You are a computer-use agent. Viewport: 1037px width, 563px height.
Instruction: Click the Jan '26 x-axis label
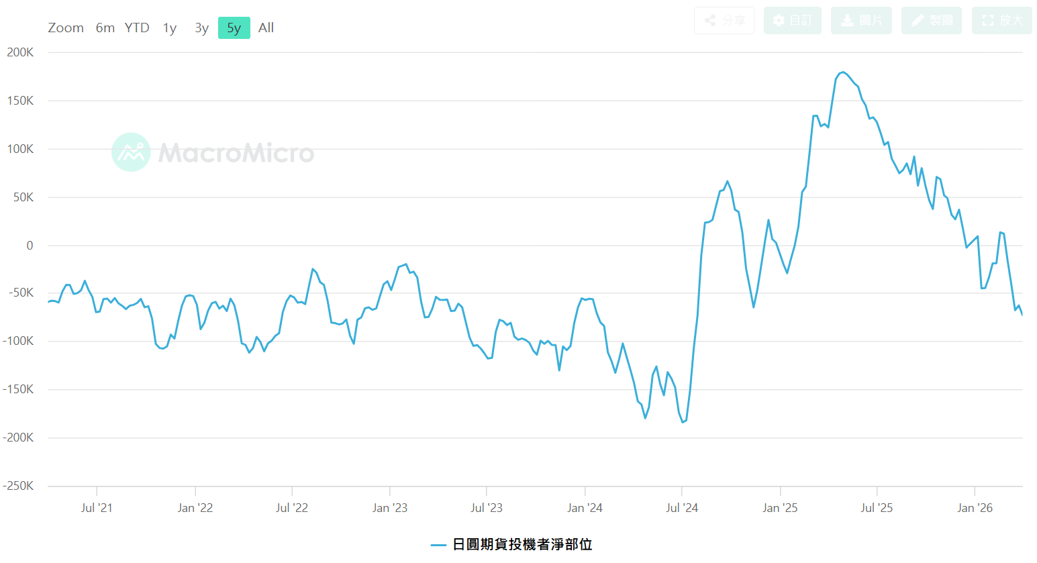[975, 508]
